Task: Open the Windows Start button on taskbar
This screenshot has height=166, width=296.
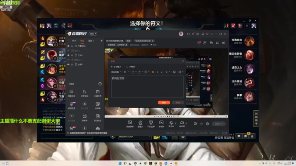Action: click(120, 163)
